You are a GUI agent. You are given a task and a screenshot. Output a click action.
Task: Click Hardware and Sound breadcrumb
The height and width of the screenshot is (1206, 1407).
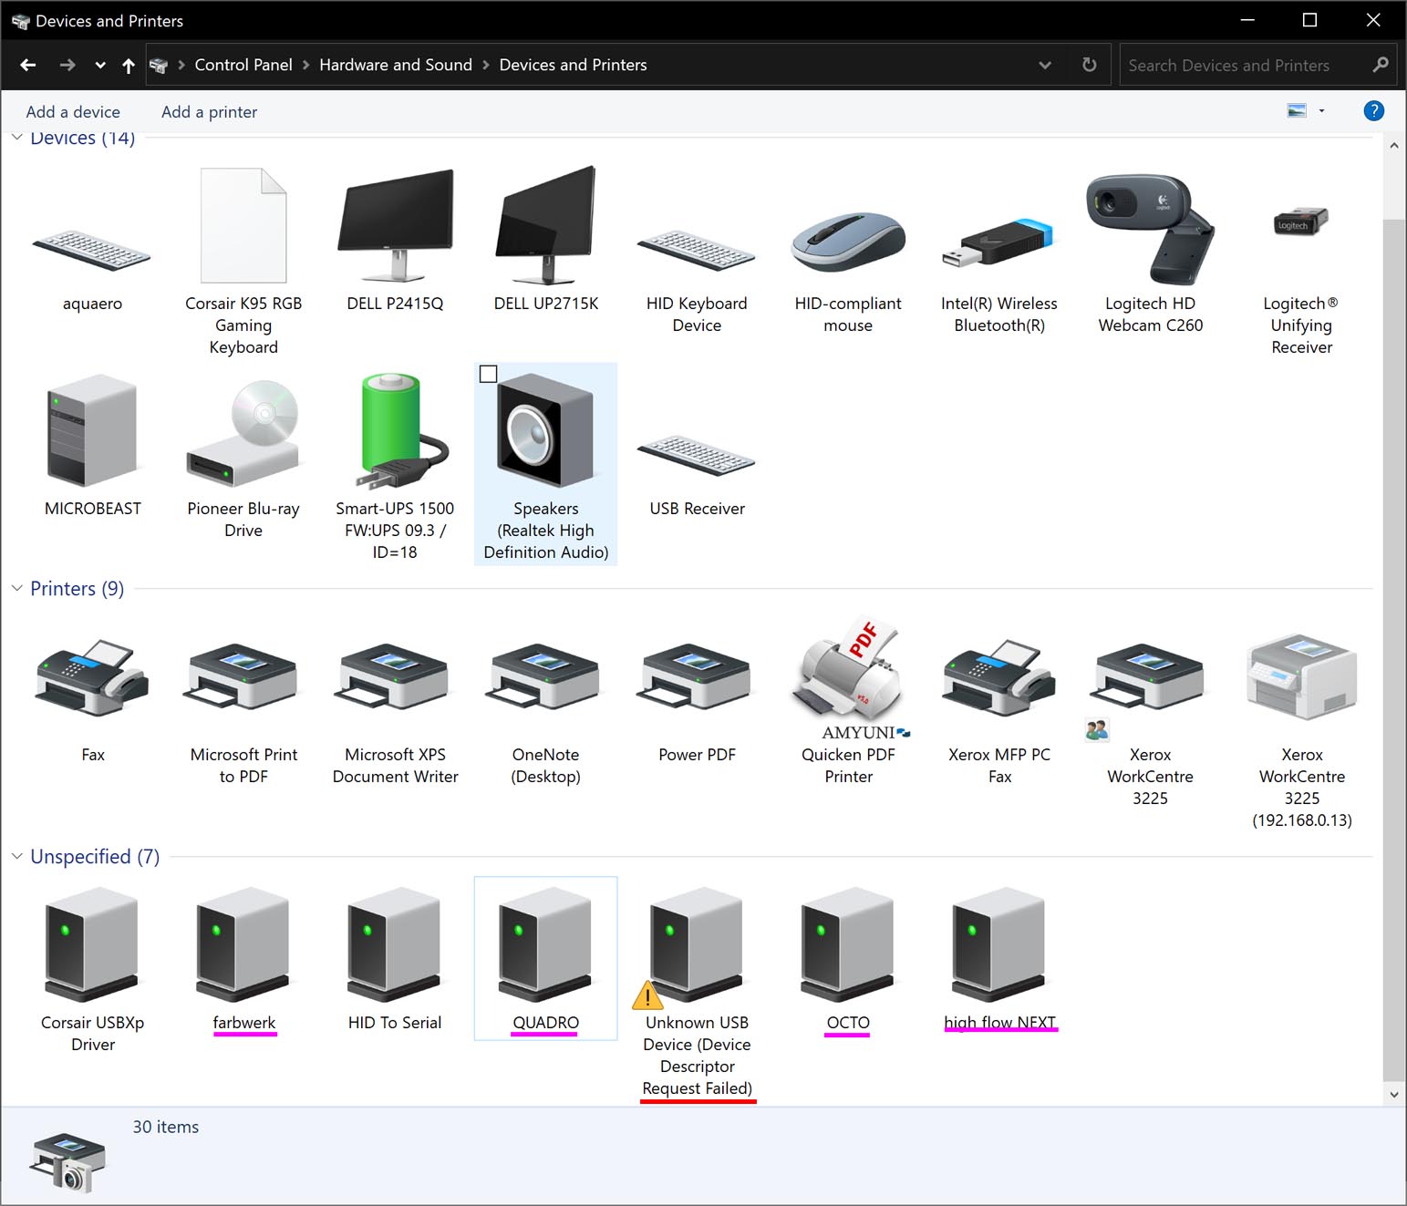tap(395, 65)
